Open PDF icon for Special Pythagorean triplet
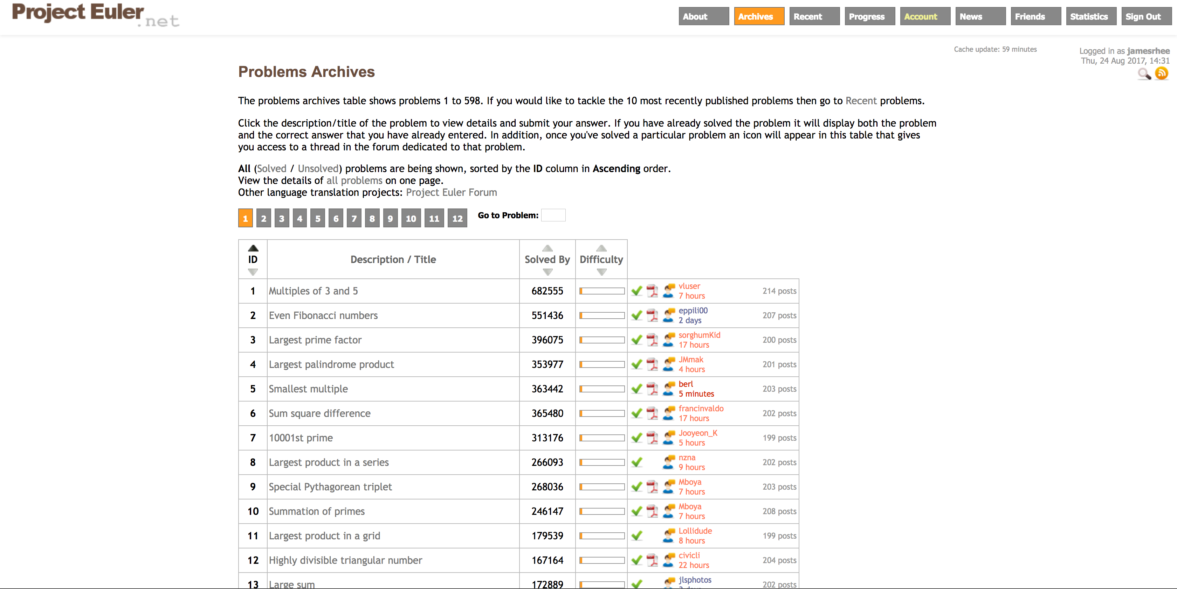Image resolution: width=1177 pixels, height=589 pixels. (x=653, y=487)
